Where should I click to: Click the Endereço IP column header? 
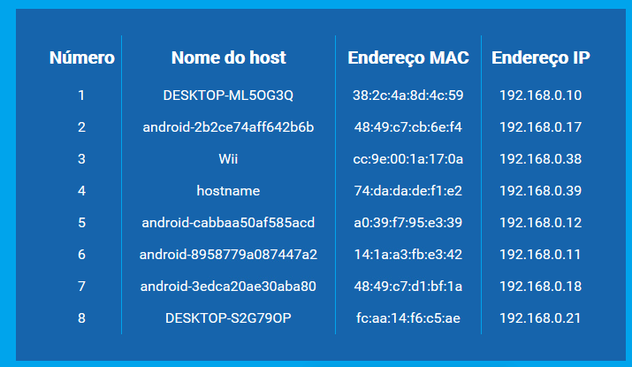point(540,58)
